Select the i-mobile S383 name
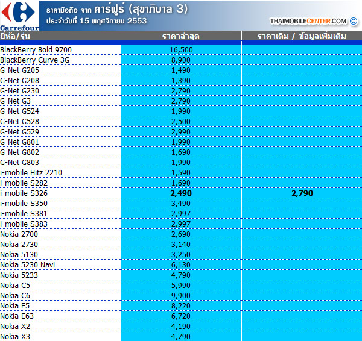 (24, 224)
